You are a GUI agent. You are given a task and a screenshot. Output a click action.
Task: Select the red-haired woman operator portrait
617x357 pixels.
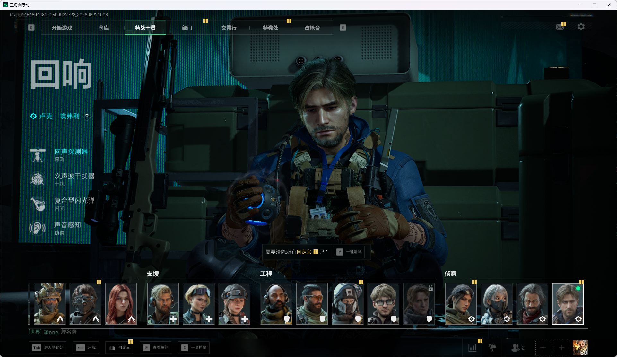point(121,304)
